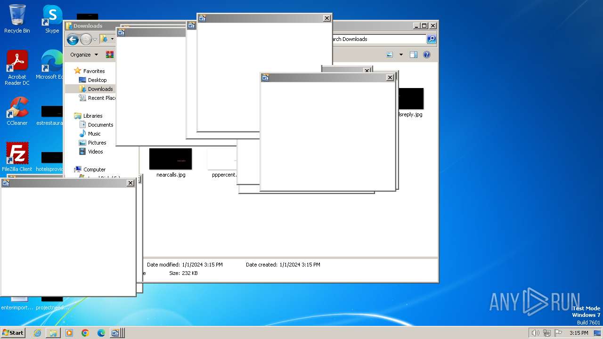Maximize the Downloads Explorer window
The image size is (603, 339).
(x=424, y=26)
